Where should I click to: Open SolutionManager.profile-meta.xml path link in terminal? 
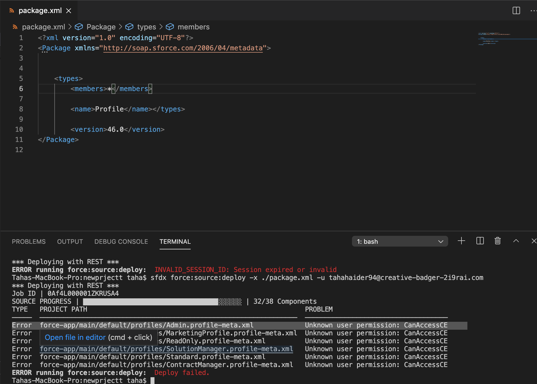coord(166,349)
